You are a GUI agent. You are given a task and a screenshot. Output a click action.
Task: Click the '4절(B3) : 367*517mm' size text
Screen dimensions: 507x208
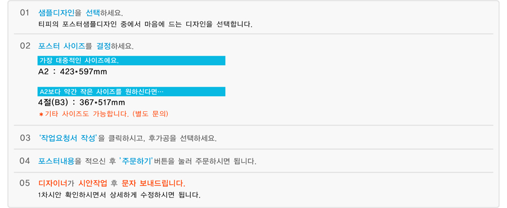tap(82, 102)
